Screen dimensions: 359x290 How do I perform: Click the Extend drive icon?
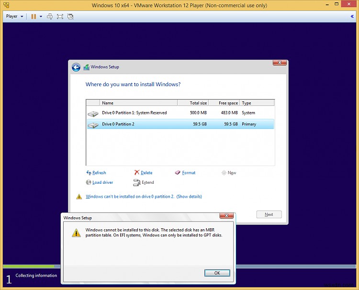coord(137,182)
